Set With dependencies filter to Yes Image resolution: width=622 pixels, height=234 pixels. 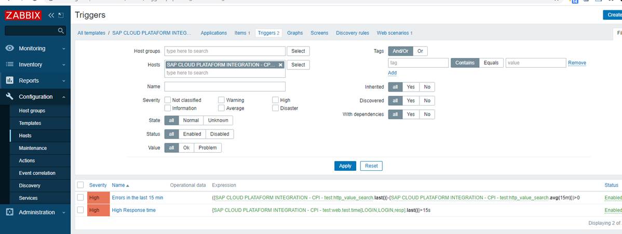pyautogui.click(x=411, y=114)
